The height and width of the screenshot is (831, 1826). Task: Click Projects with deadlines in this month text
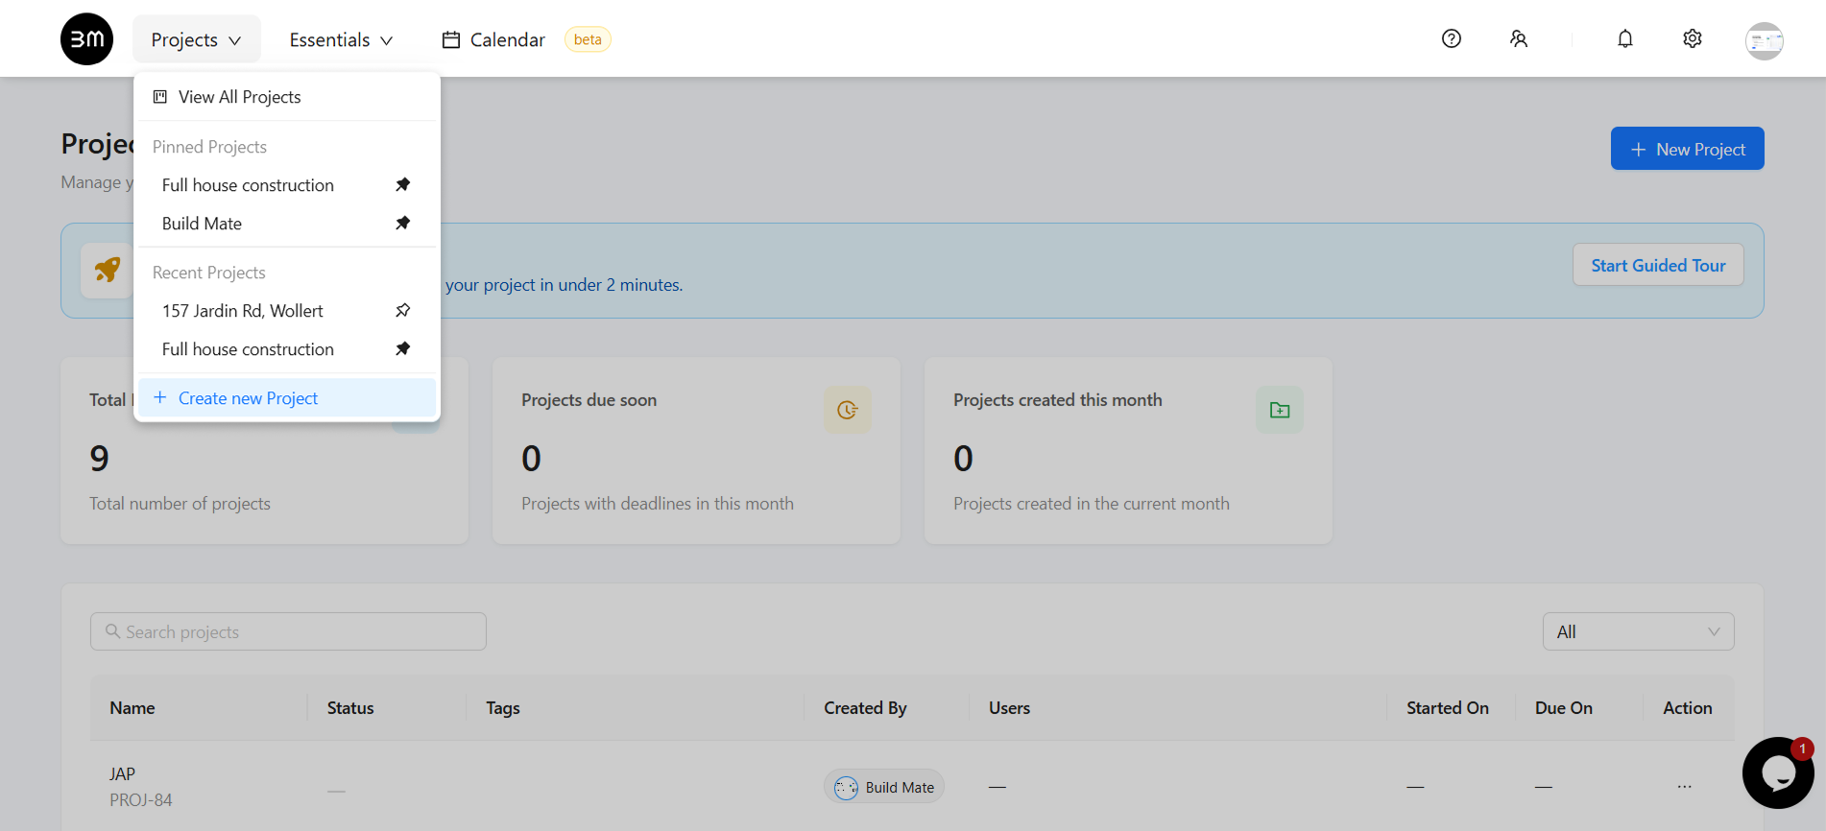pyautogui.click(x=658, y=504)
